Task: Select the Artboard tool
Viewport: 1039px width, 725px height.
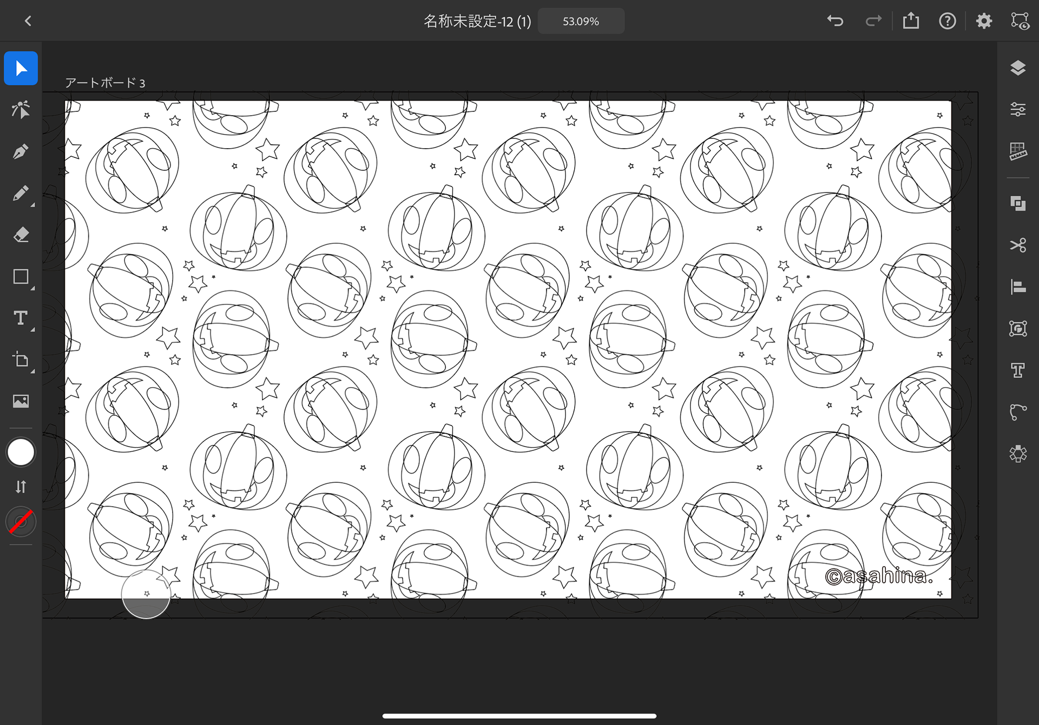Action: point(22,360)
